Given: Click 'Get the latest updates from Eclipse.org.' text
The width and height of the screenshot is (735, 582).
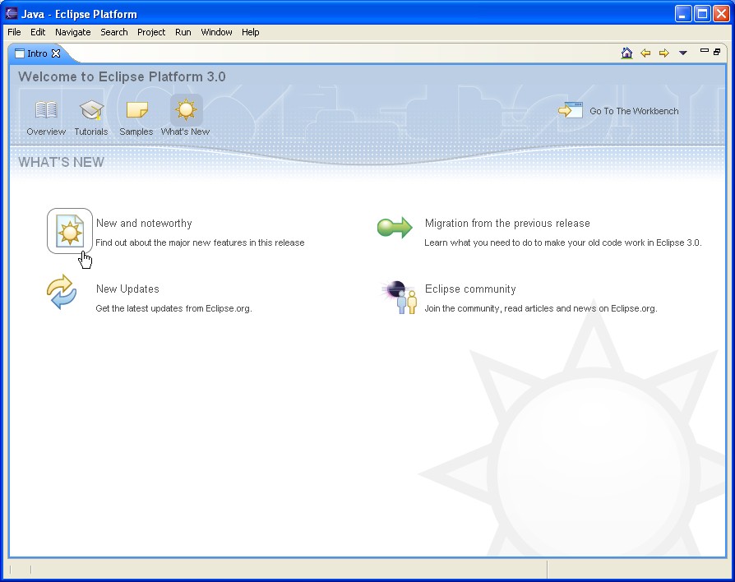Looking at the screenshot, I should tap(174, 308).
